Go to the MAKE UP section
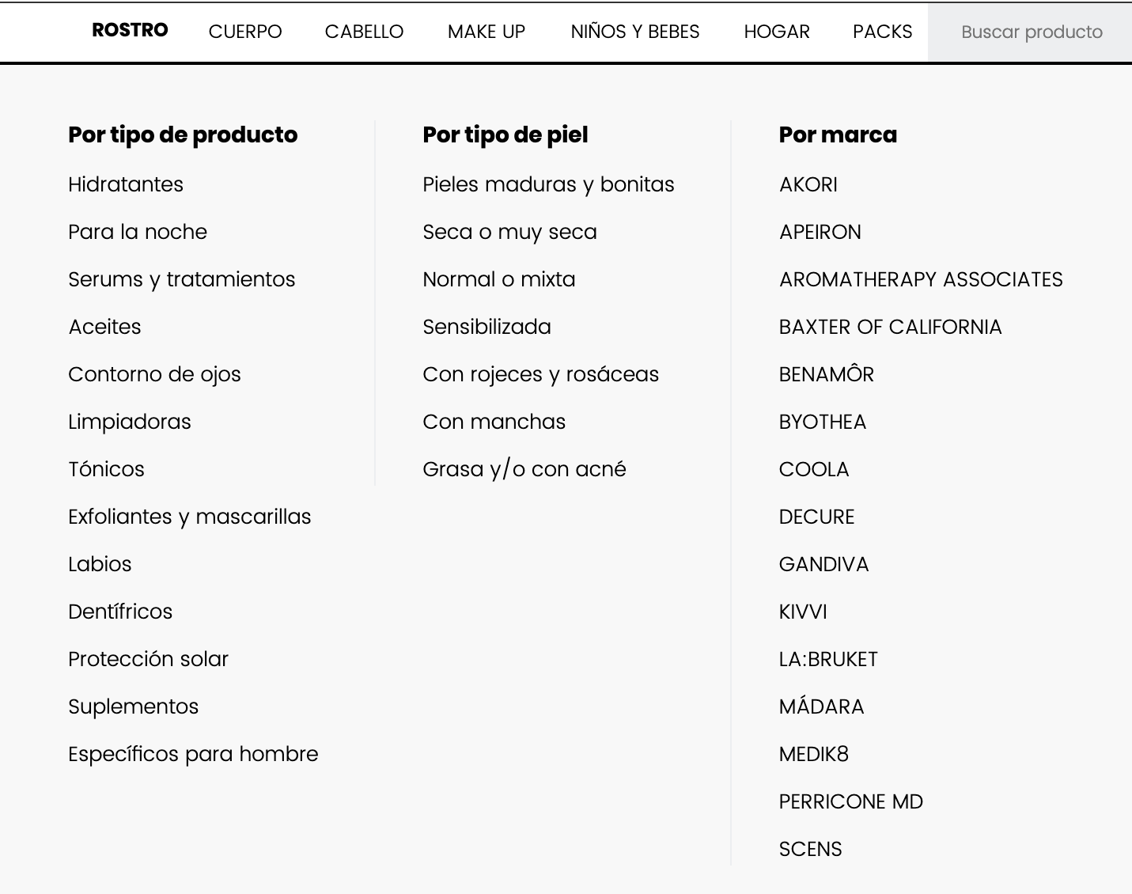 click(486, 32)
